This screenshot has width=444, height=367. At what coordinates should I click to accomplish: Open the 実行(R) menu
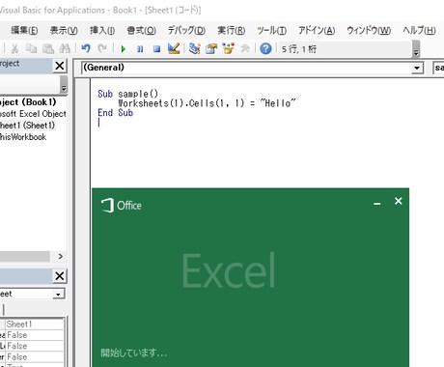(x=232, y=30)
